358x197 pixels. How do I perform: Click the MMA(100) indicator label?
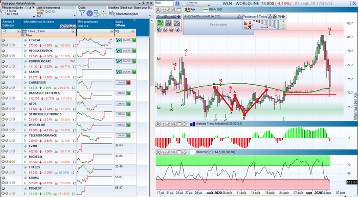coord(215,10)
